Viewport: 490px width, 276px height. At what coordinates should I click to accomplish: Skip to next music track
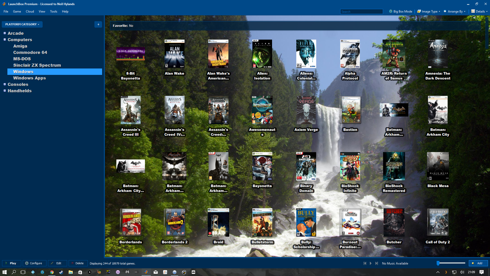click(x=377, y=263)
